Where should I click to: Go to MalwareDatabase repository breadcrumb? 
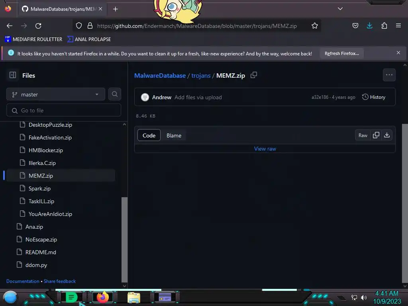pyautogui.click(x=160, y=75)
